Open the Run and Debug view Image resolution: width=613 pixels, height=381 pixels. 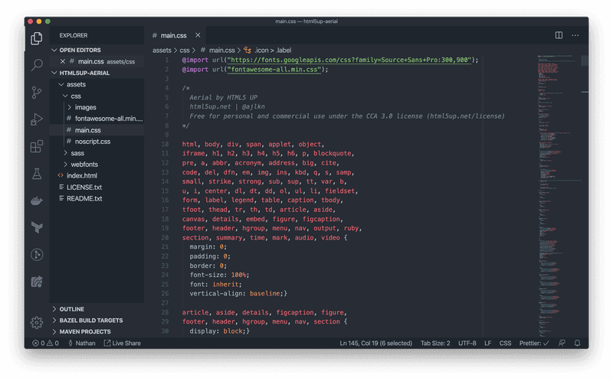[x=36, y=119]
